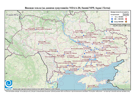Click the понад 1000 МВт legend label
Viewport: 135px width, 95px height.
(119, 21)
